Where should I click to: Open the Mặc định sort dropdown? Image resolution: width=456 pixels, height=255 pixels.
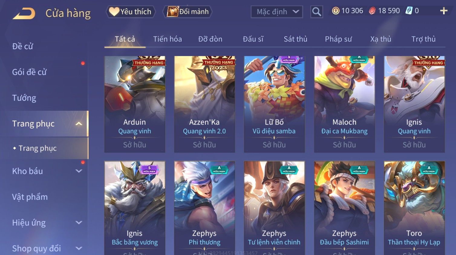pos(277,12)
